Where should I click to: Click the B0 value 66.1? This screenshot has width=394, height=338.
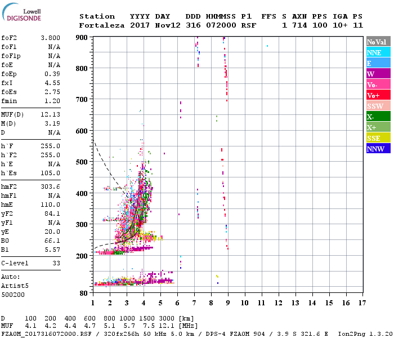52,241
